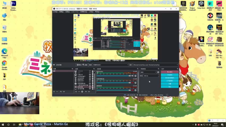Open File Explorer from the taskbar
Image resolution: width=226 pixels, height=127 pixels.
pos(20,124)
